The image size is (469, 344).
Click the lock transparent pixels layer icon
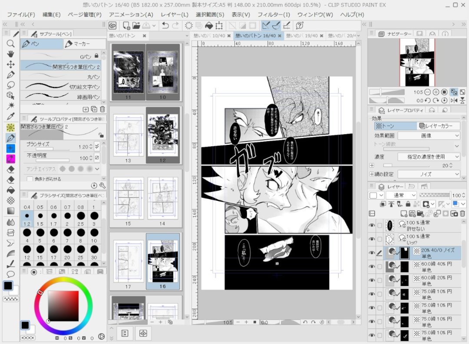(416, 204)
